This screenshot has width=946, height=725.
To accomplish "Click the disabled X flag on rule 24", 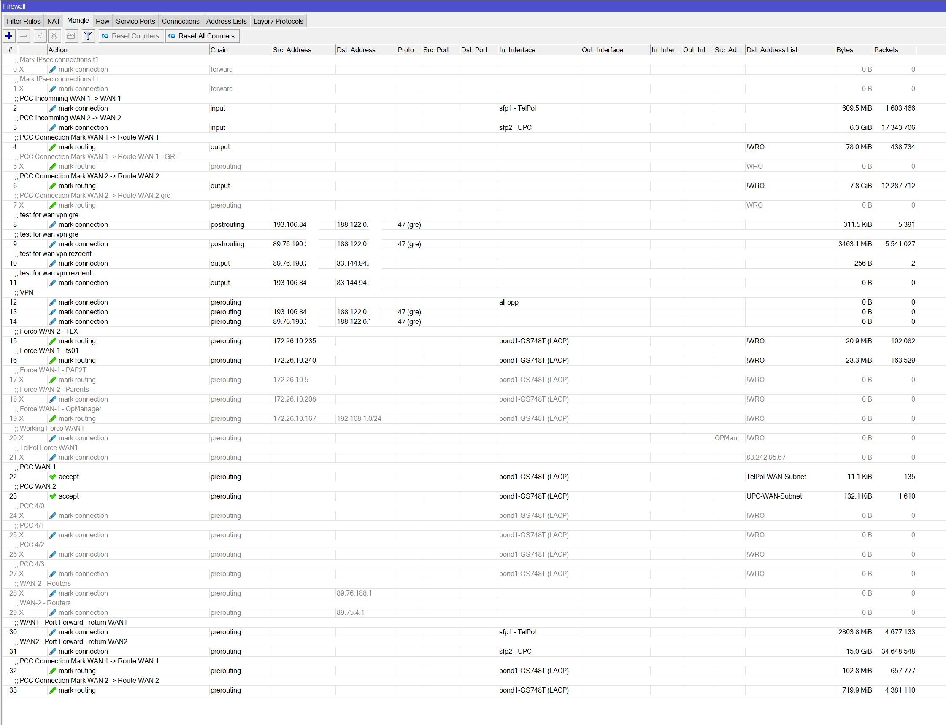I will (x=21, y=516).
